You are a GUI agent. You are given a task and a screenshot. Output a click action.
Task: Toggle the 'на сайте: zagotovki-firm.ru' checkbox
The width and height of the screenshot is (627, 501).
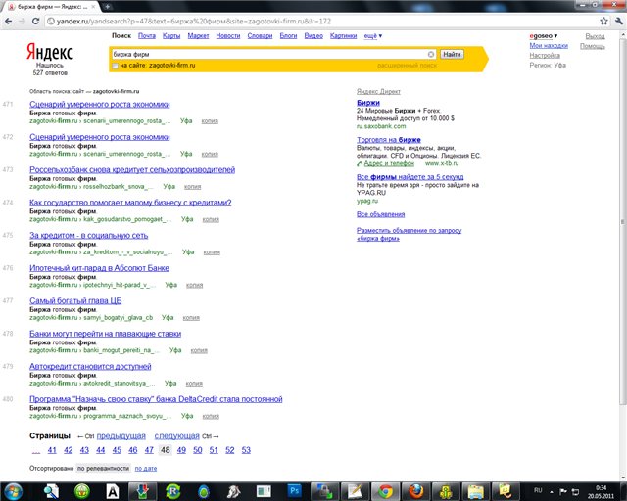point(116,66)
